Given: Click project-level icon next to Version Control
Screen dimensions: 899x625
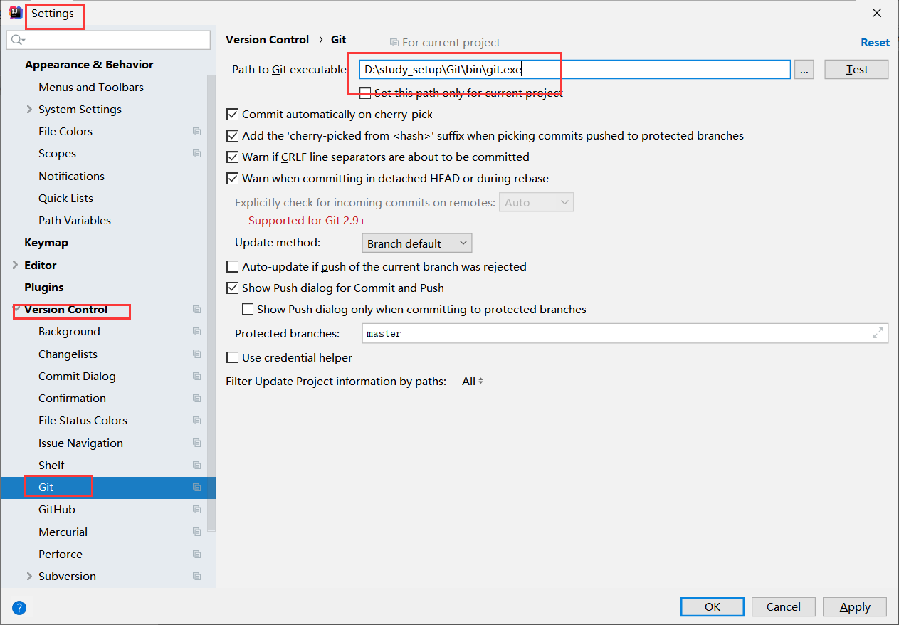Looking at the screenshot, I should coord(197,310).
